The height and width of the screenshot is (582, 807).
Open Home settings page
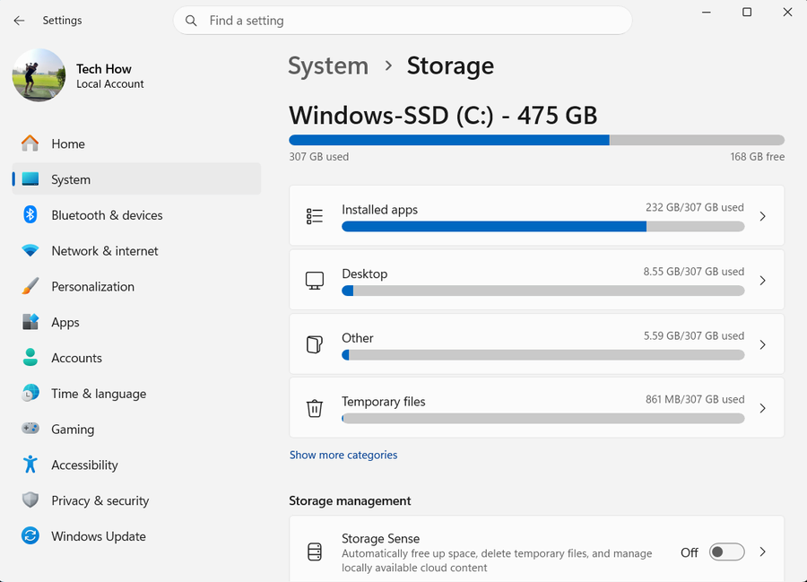136,143
